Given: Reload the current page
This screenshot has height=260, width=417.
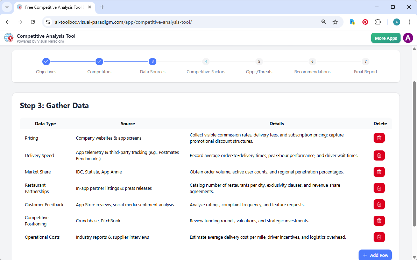Looking at the screenshot, I should (33, 22).
